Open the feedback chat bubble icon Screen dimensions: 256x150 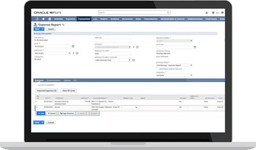tap(222, 13)
